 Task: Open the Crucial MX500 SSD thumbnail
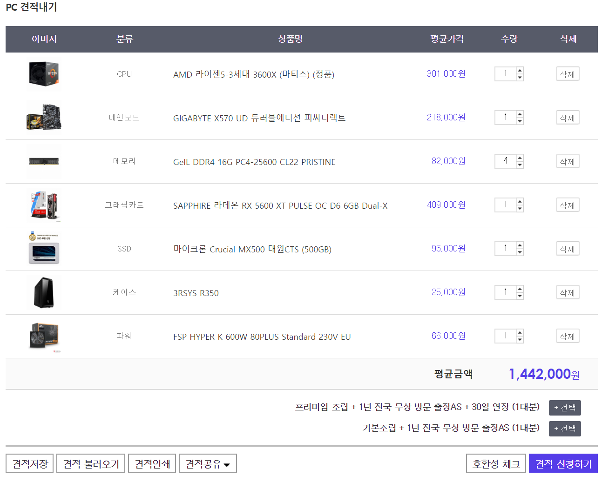point(44,249)
